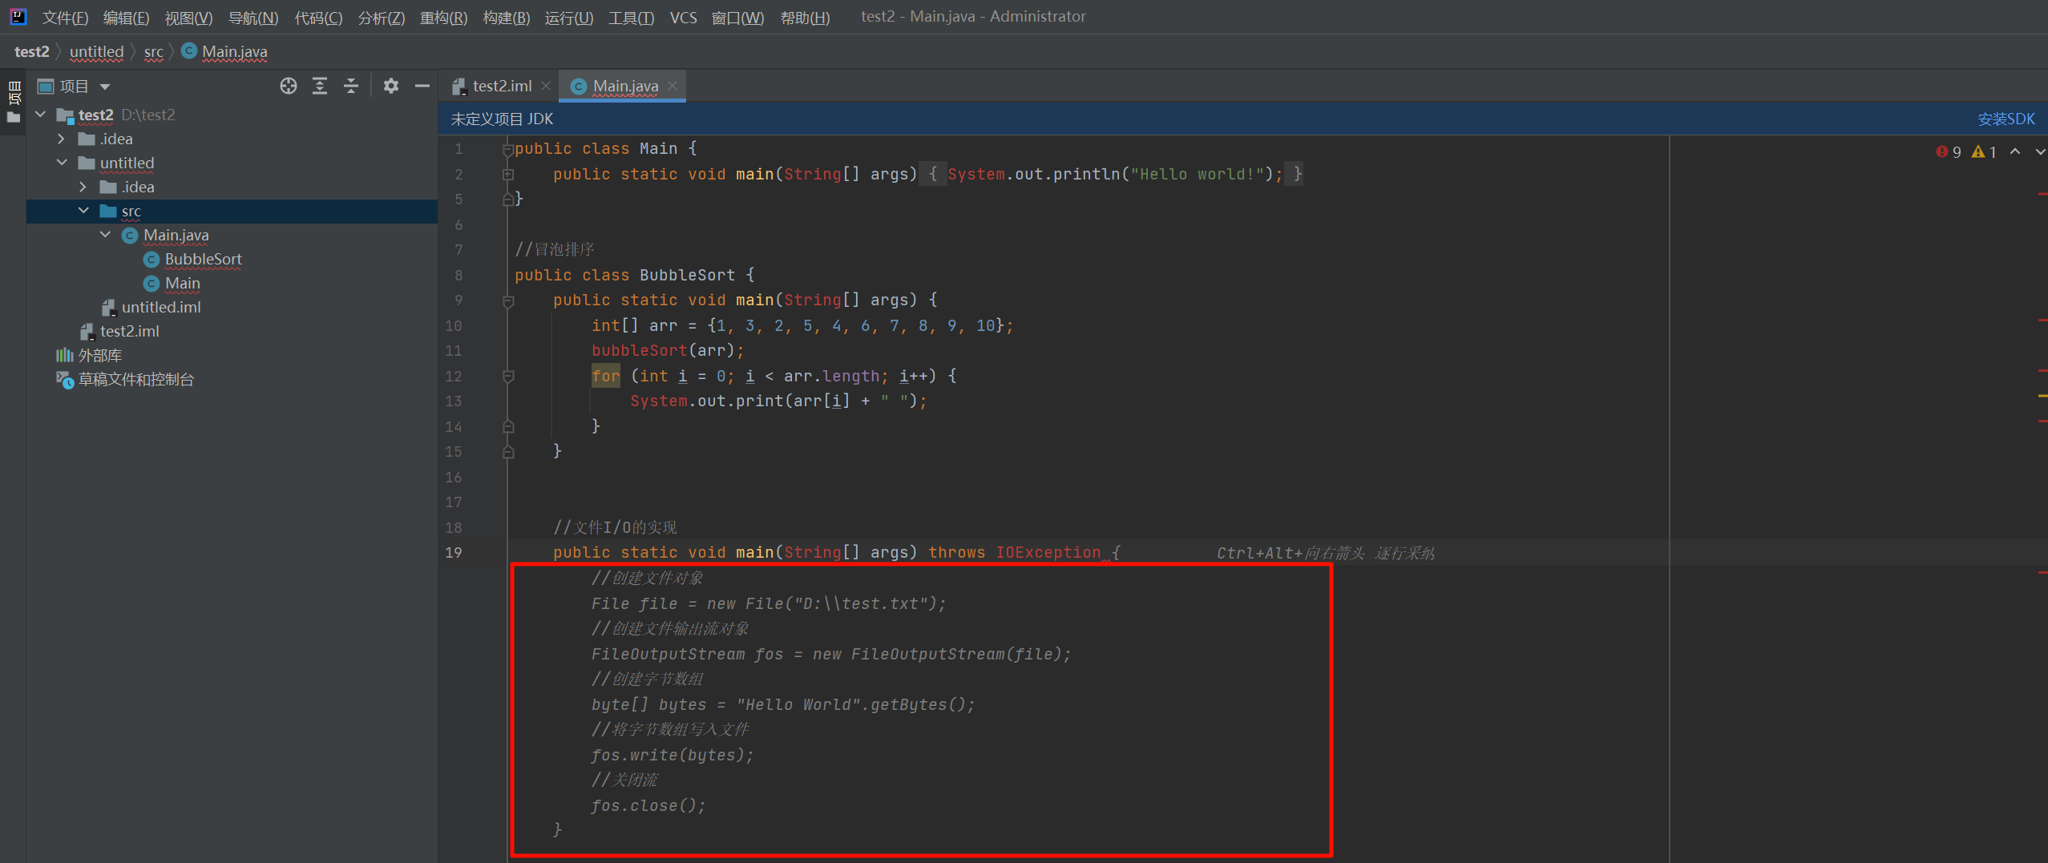
Task: Switch to the test2.iml tab
Action: 501,86
